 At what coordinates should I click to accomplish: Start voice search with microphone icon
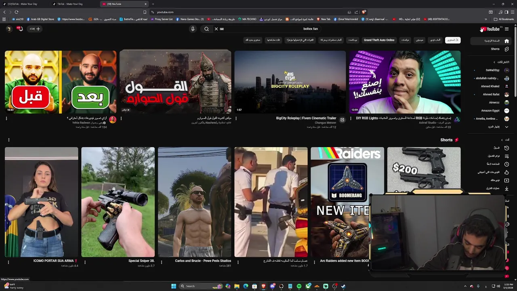[x=193, y=29]
